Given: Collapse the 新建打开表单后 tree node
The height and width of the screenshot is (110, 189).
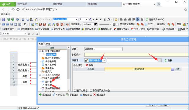Looking at the screenshot, I should pos(40,51).
